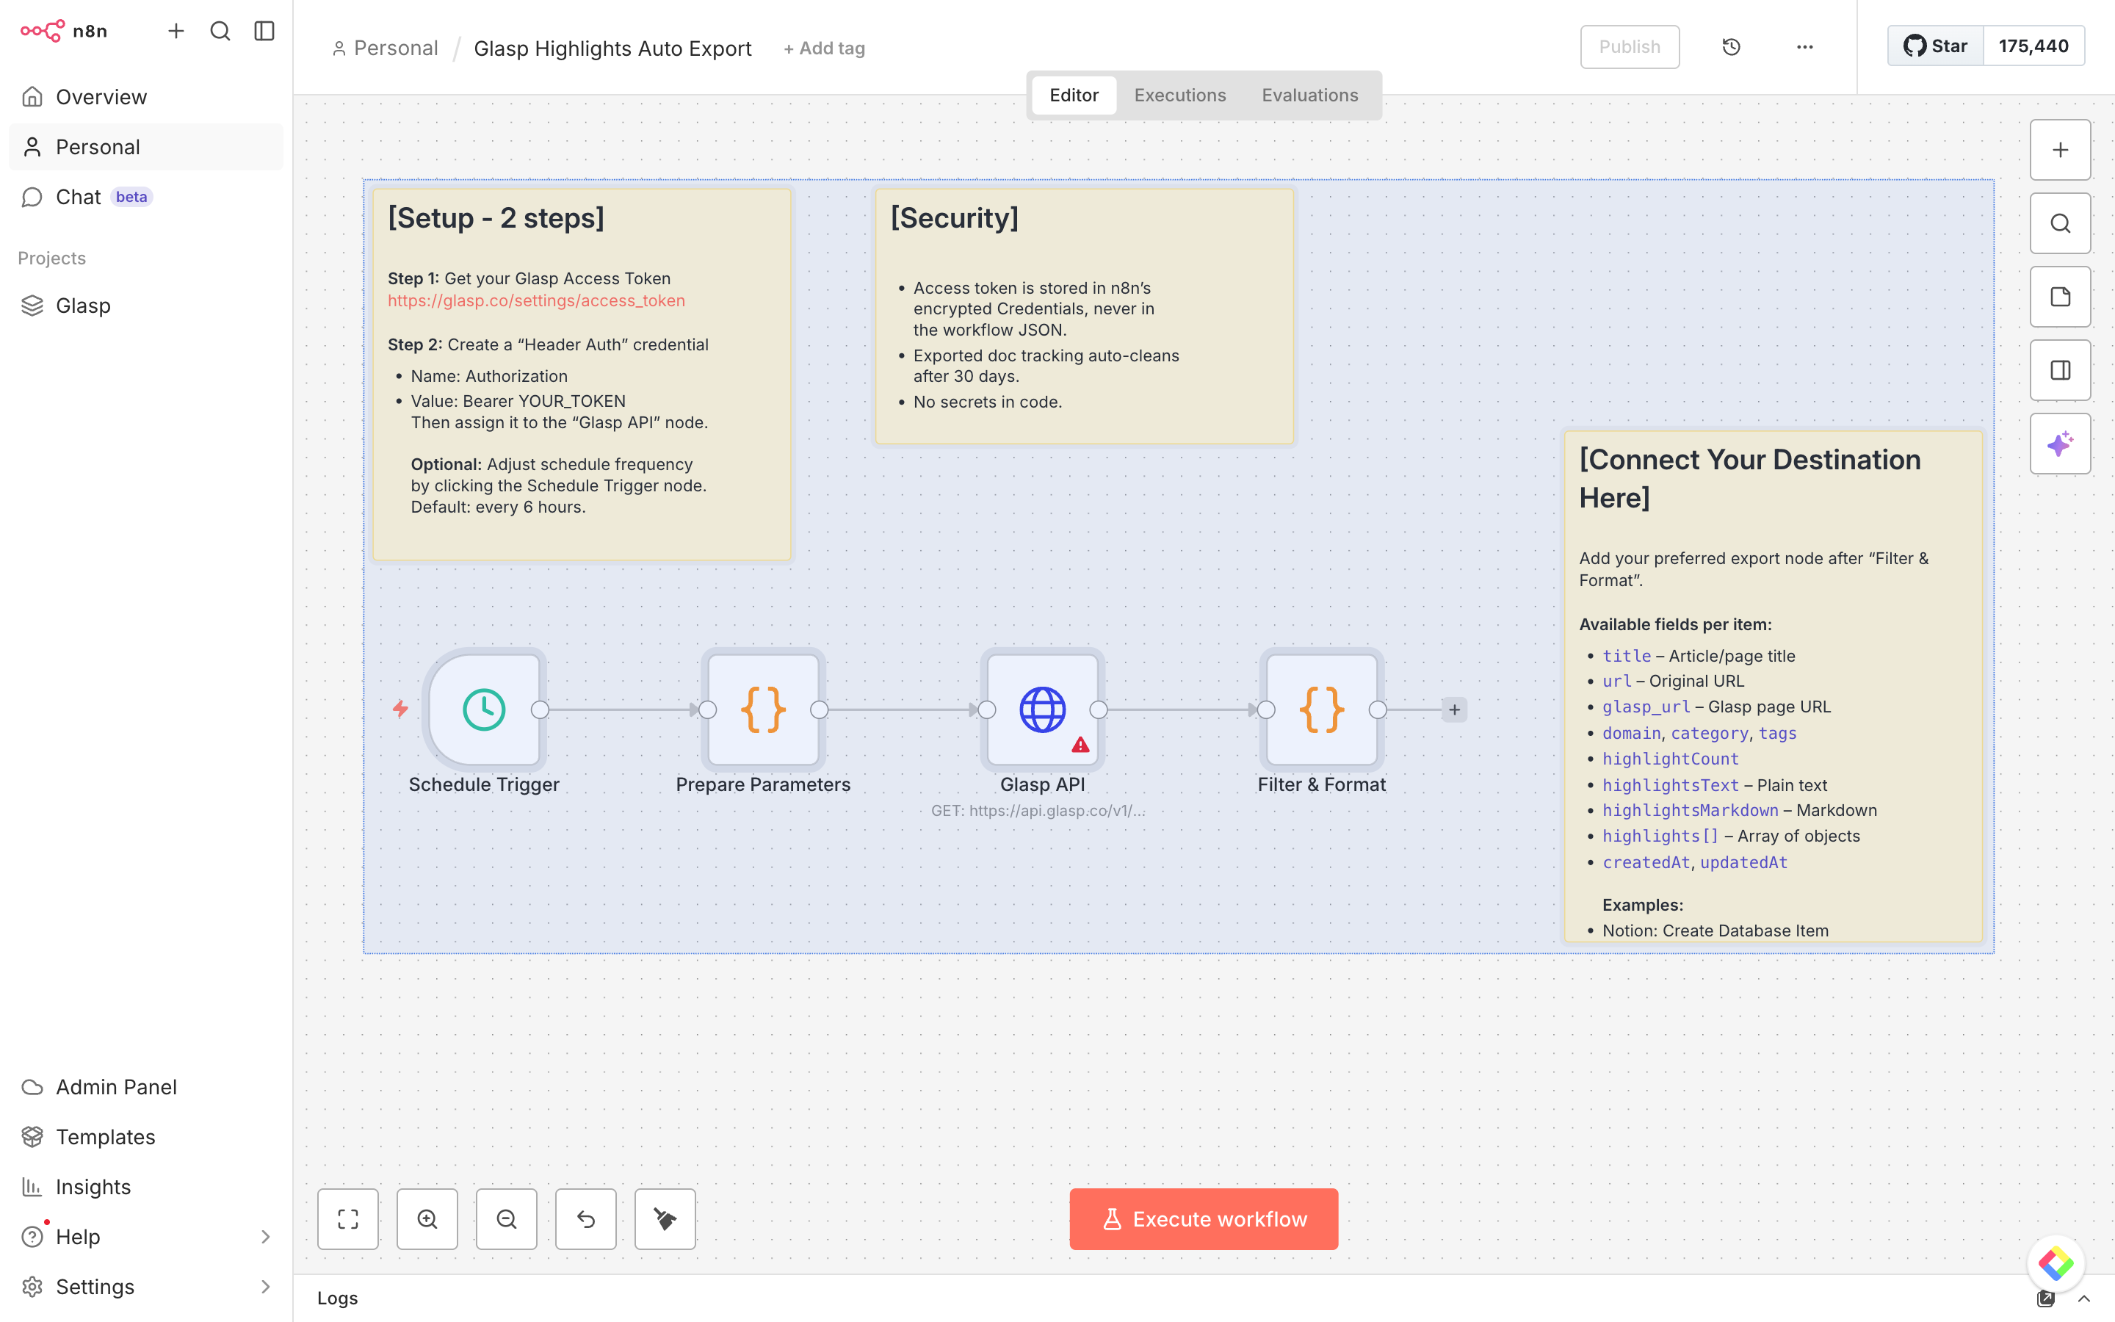This screenshot has width=2115, height=1322.
Task: Click the Prepare Parameters code node
Action: coord(762,709)
